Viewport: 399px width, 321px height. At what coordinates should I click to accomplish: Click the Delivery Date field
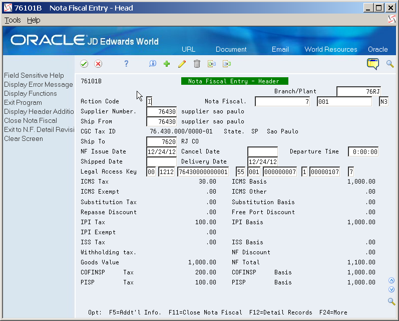[x=263, y=162]
